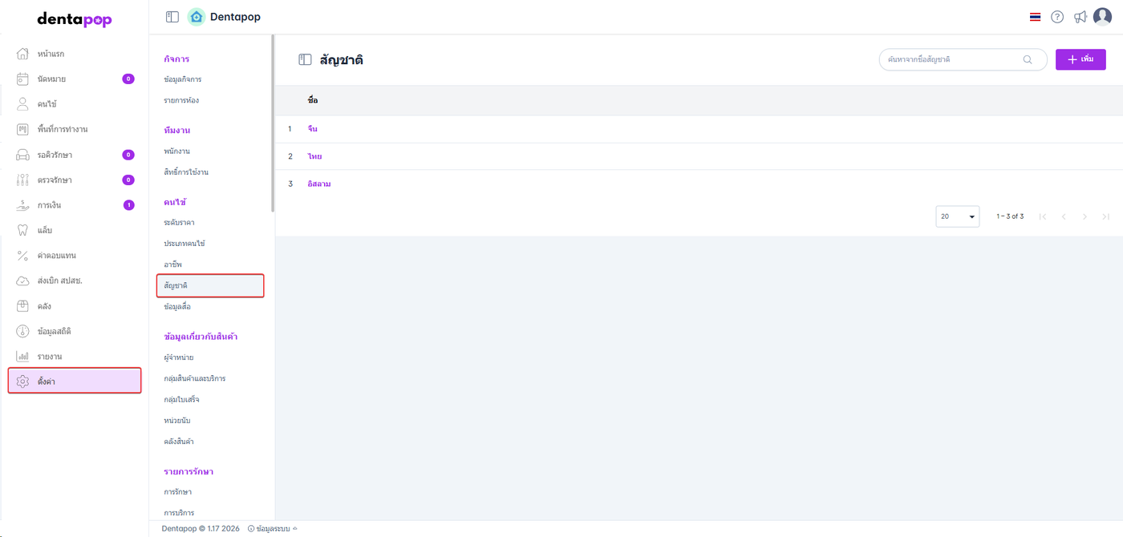
Task: Click the Dentapop house logo in header
Action: (x=197, y=17)
